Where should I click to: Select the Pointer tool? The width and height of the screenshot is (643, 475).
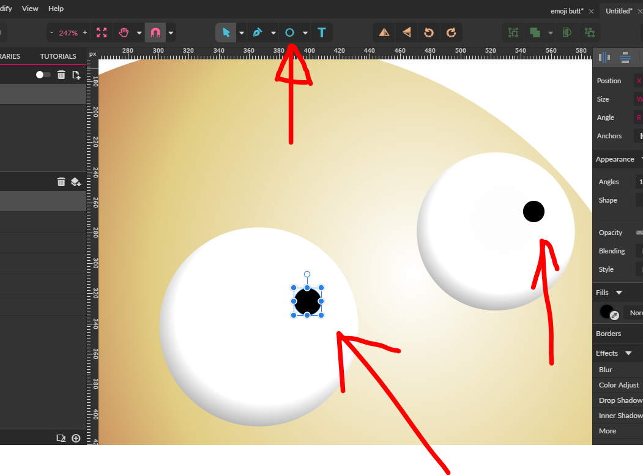[226, 32]
